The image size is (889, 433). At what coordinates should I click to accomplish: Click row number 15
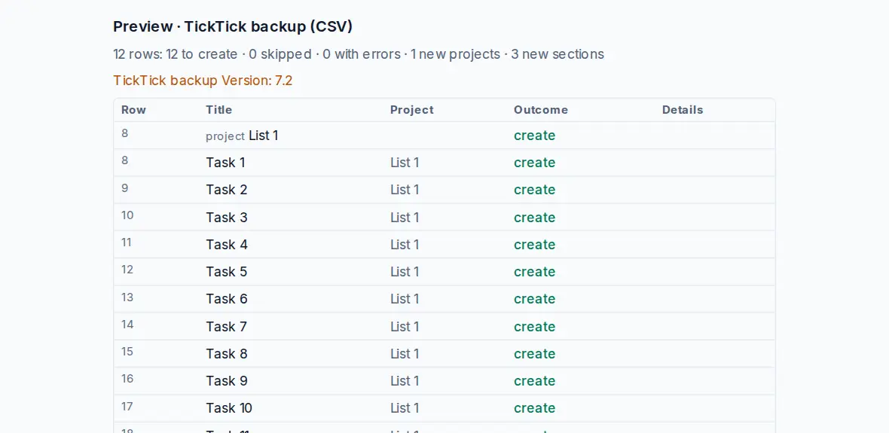tap(127, 352)
